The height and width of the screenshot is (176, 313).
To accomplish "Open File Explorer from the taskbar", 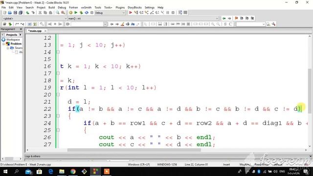I will 62,172.
